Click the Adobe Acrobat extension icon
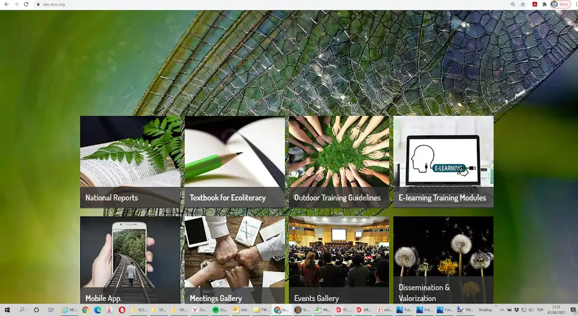The height and width of the screenshot is (316, 578). click(534, 4)
